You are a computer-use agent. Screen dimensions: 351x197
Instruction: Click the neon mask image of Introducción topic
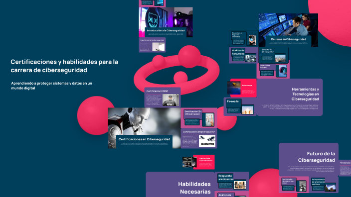click(x=166, y=18)
